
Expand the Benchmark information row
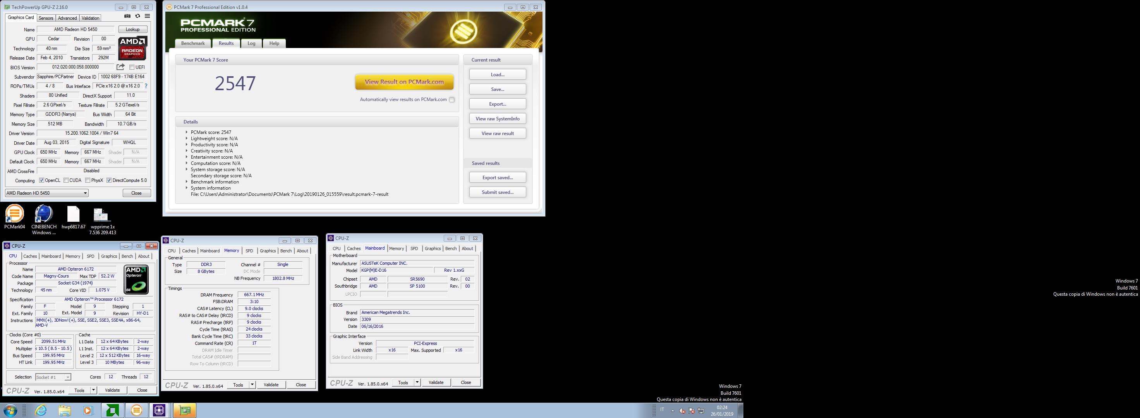pos(187,182)
